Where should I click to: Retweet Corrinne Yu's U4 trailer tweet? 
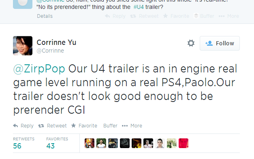tap(52, 126)
